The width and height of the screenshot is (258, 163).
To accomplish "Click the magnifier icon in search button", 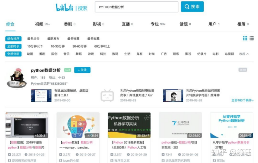I will (x=187, y=7).
